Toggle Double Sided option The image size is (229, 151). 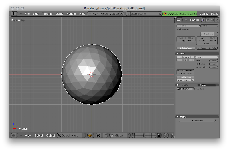pyautogui.click(x=185, y=78)
